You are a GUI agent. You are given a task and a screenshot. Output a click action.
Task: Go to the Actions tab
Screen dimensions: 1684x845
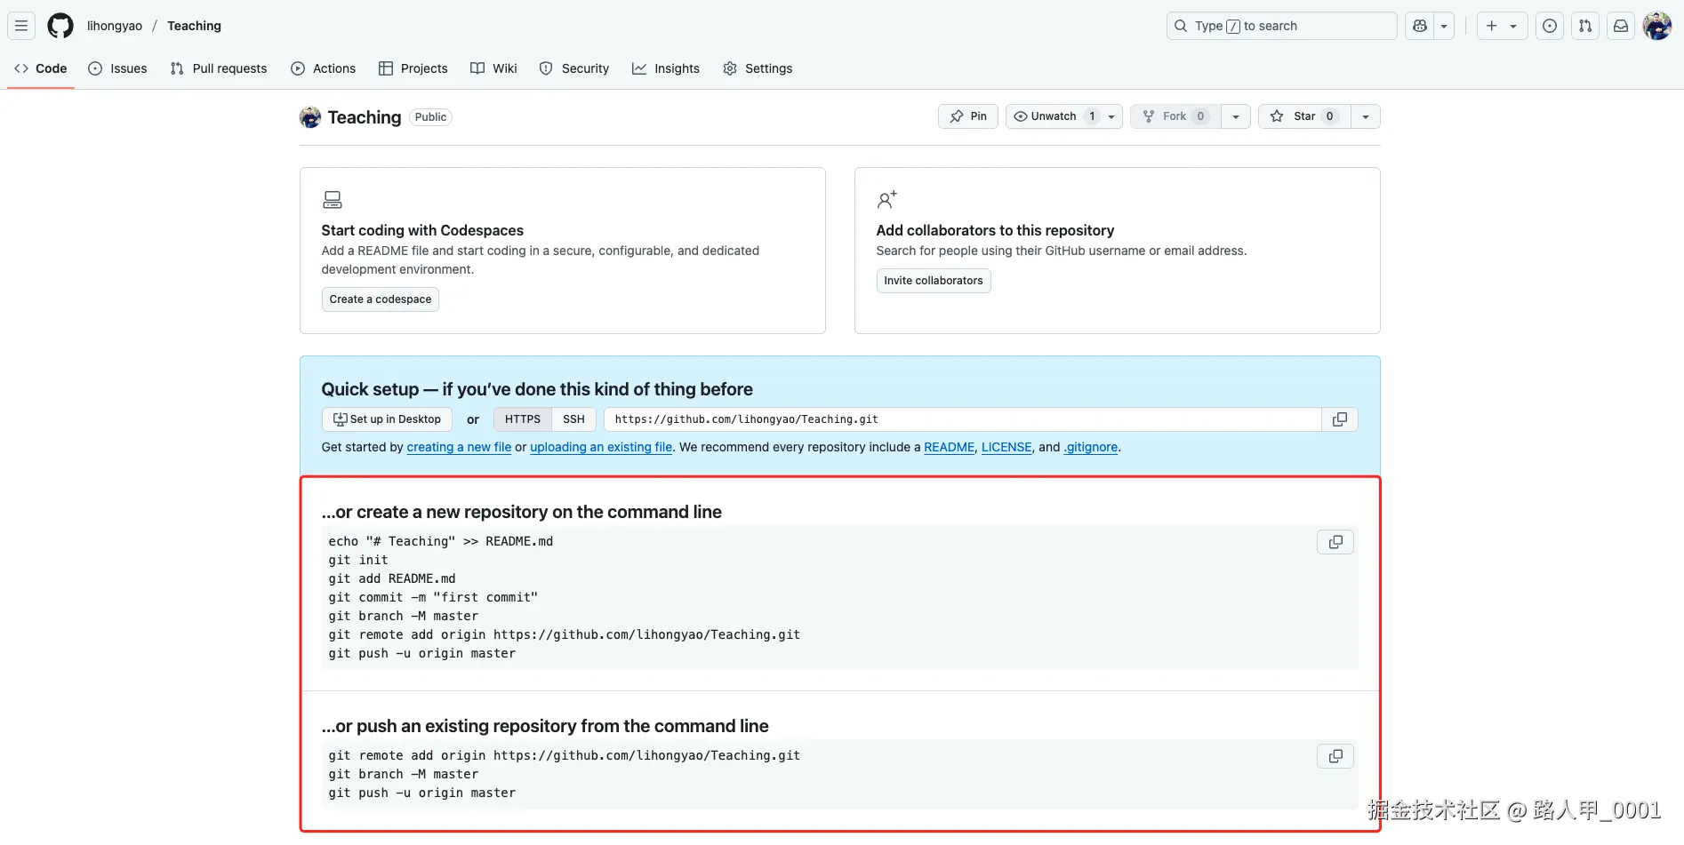pos(324,68)
